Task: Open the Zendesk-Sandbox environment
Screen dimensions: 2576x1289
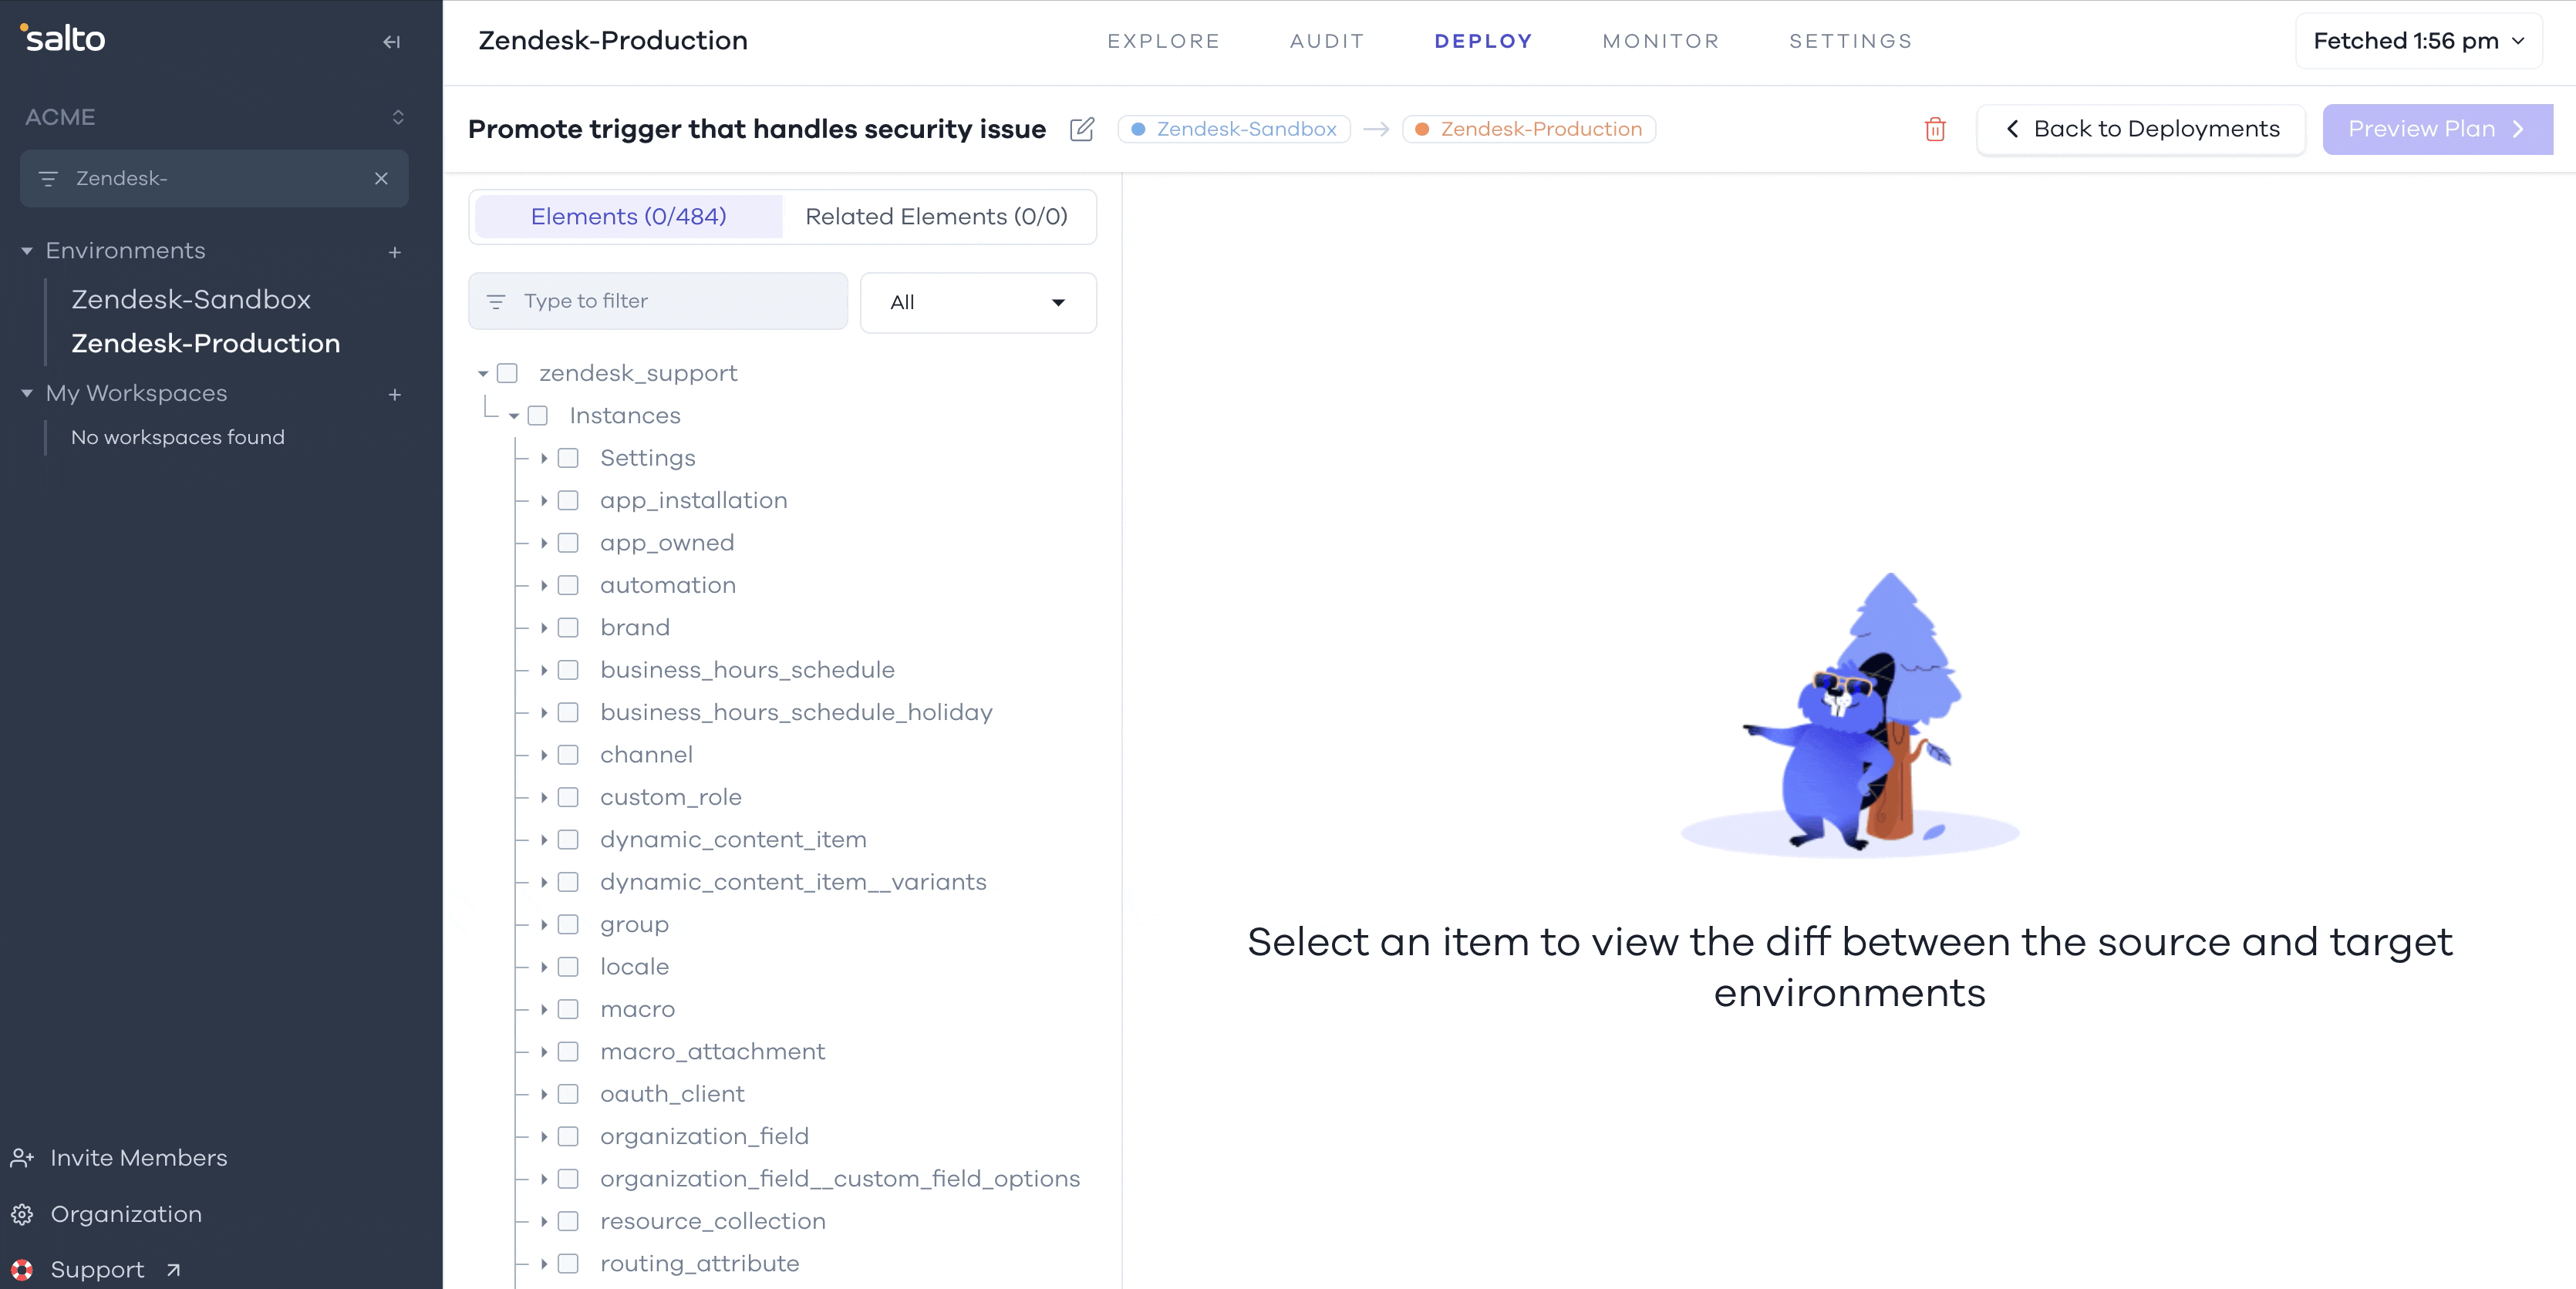Action: (x=191, y=300)
